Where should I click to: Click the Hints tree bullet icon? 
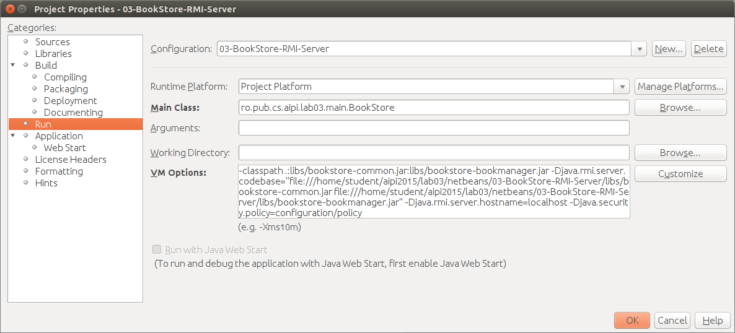pos(25,183)
